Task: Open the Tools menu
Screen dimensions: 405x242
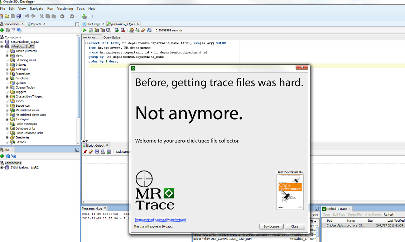Action: (x=81, y=9)
